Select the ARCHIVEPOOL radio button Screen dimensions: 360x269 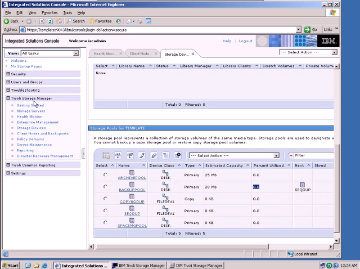(105, 175)
